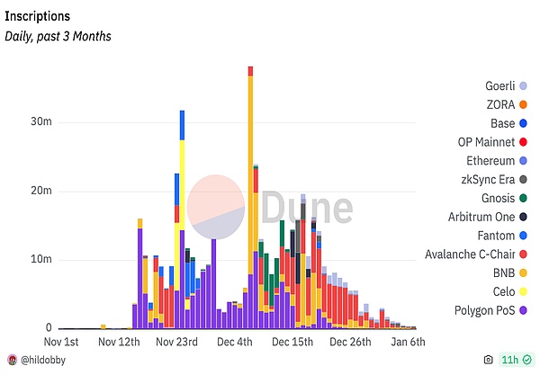
Task: Click the Dune logo watermark
Action: pos(270,205)
